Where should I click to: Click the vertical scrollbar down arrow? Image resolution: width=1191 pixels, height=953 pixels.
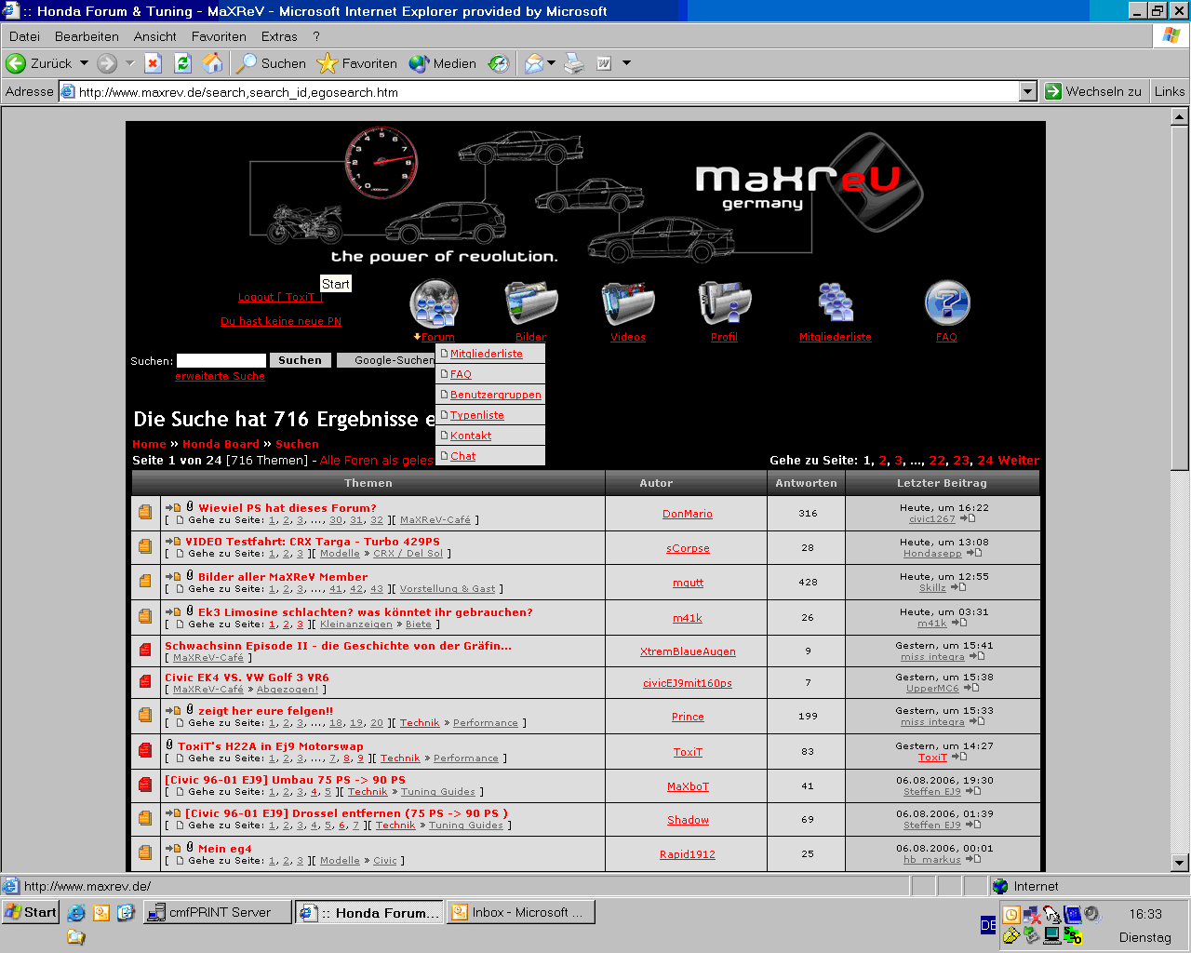click(x=1179, y=863)
